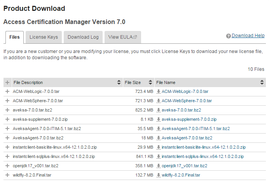Click the external link icon on View EULA
This screenshot has width=269, height=192.
point(135,37)
